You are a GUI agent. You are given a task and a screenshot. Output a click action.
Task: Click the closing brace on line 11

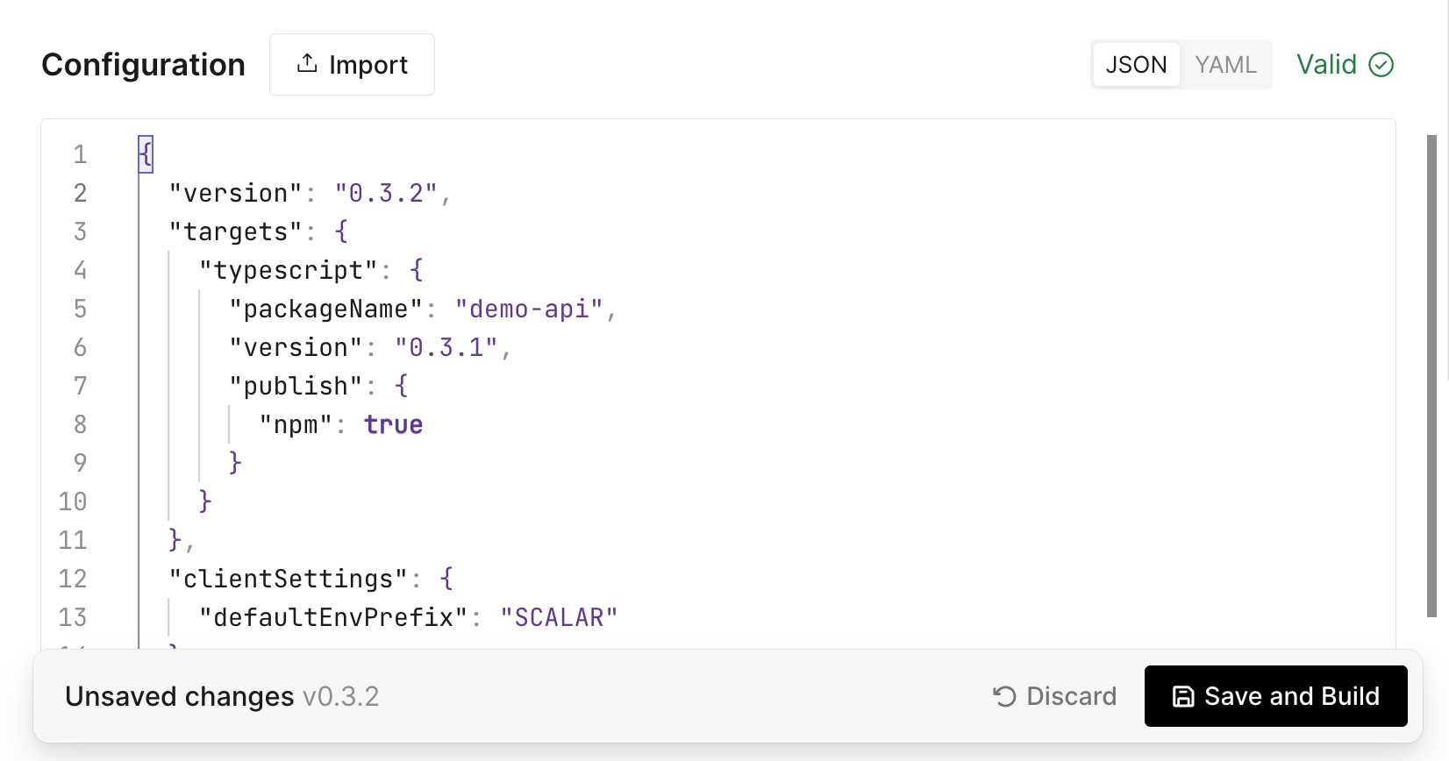(x=175, y=540)
